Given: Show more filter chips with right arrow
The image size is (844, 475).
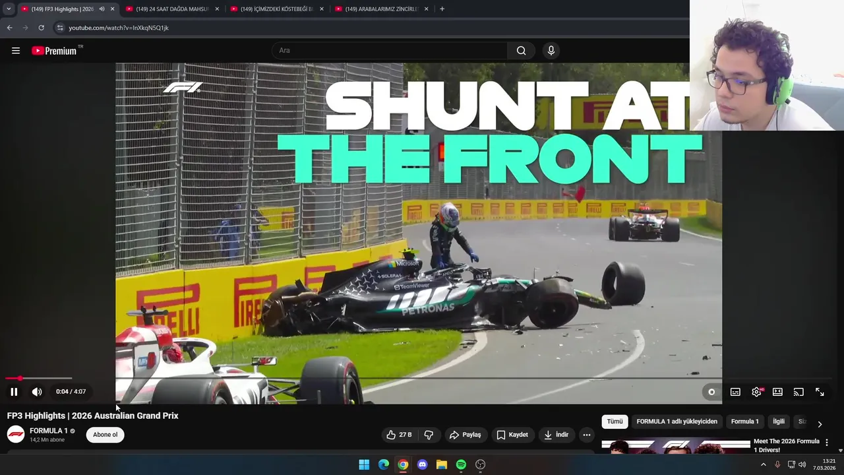Looking at the screenshot, I should coord(820,424).
